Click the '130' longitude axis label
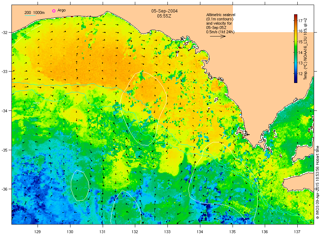This screenshot has width=322, height=236. pyautogui.click(x=70, y=232)
